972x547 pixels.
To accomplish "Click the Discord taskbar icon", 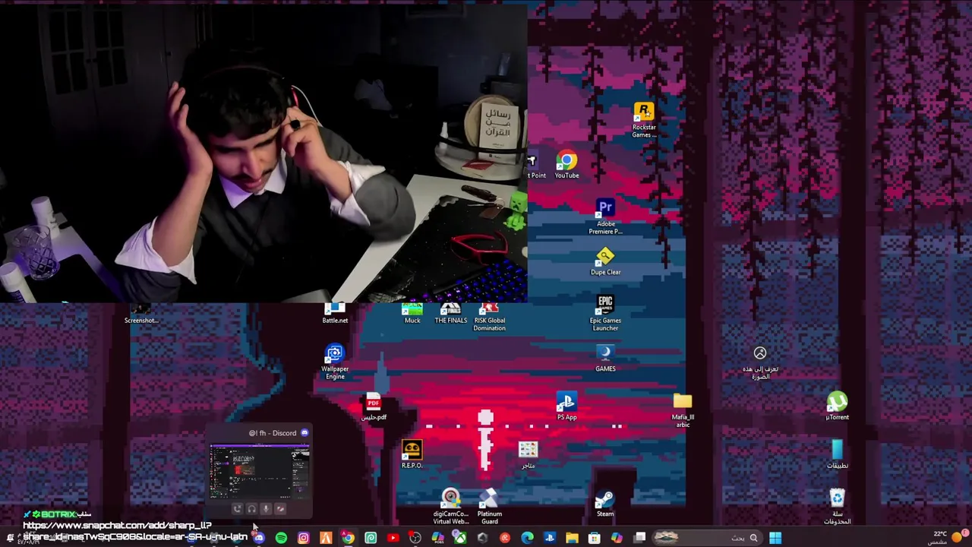I will pos(259,538).
